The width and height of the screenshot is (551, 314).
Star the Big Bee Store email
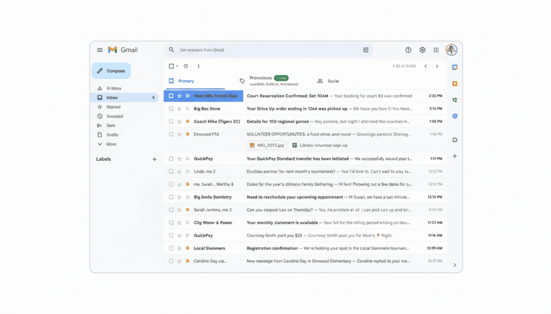coord(180,109)
